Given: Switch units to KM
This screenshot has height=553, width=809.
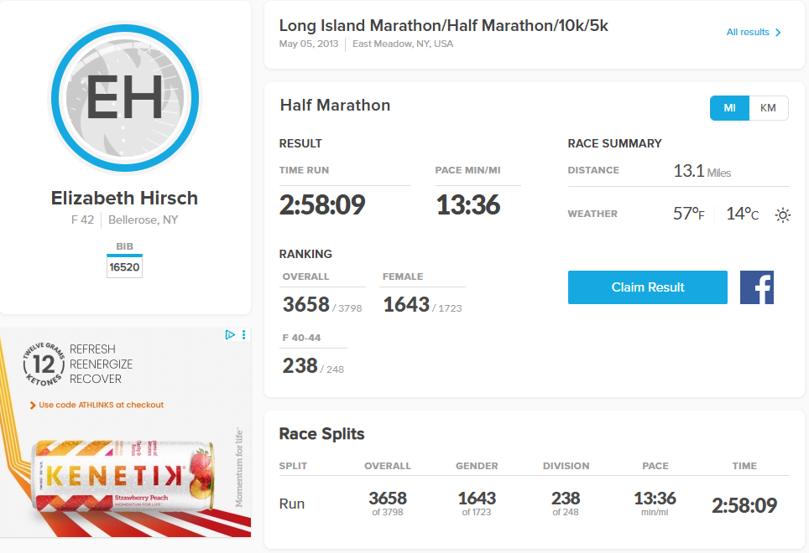Looking at the screenshot, I should 768,108.
